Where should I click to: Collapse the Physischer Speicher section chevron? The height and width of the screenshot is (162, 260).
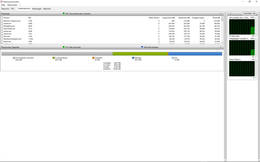220,47
